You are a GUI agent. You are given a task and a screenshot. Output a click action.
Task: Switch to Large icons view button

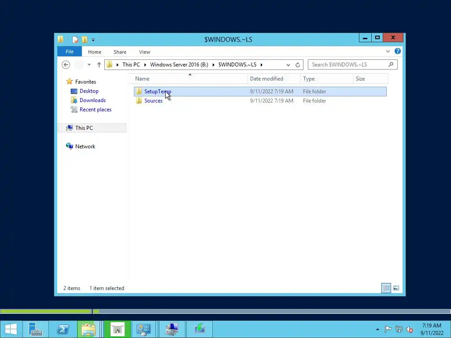396,288
